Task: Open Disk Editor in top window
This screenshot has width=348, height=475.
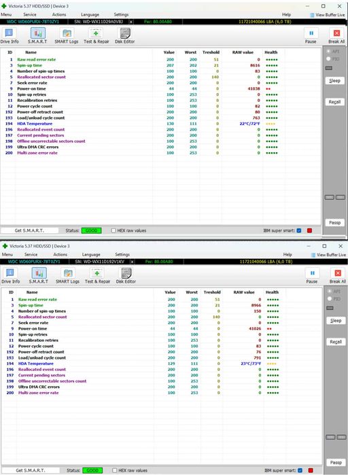Action: click(125, 36)
